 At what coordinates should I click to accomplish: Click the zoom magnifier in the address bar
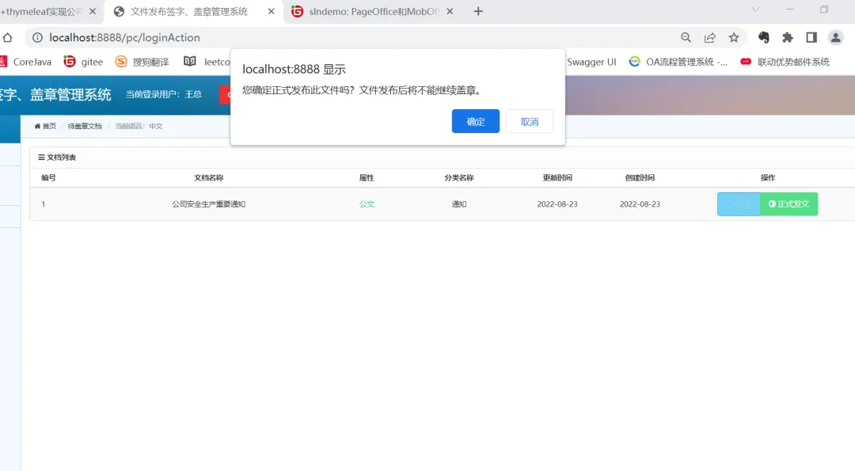(686, 36)
